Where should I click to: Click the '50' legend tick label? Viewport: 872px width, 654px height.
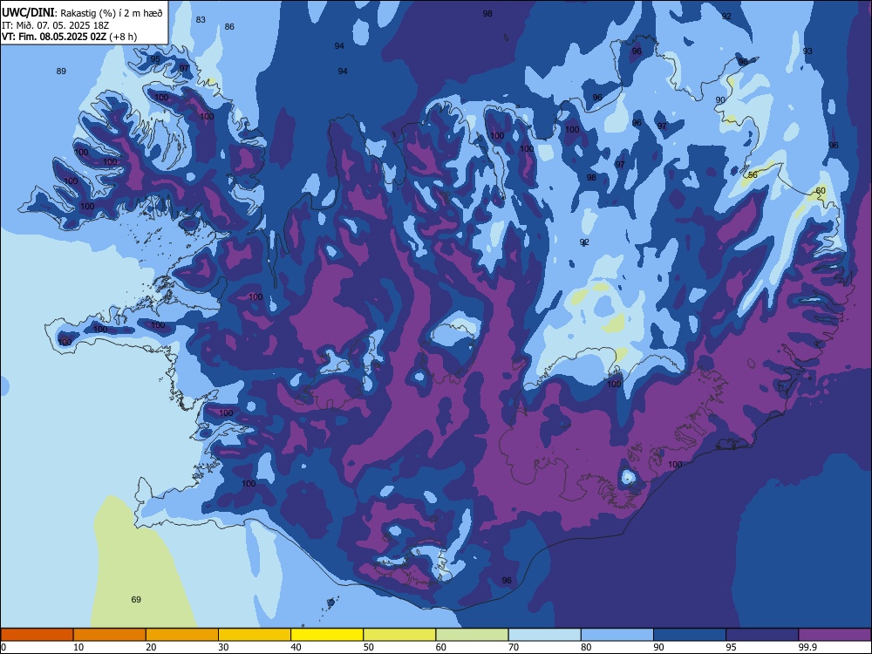tap(368, 647)
